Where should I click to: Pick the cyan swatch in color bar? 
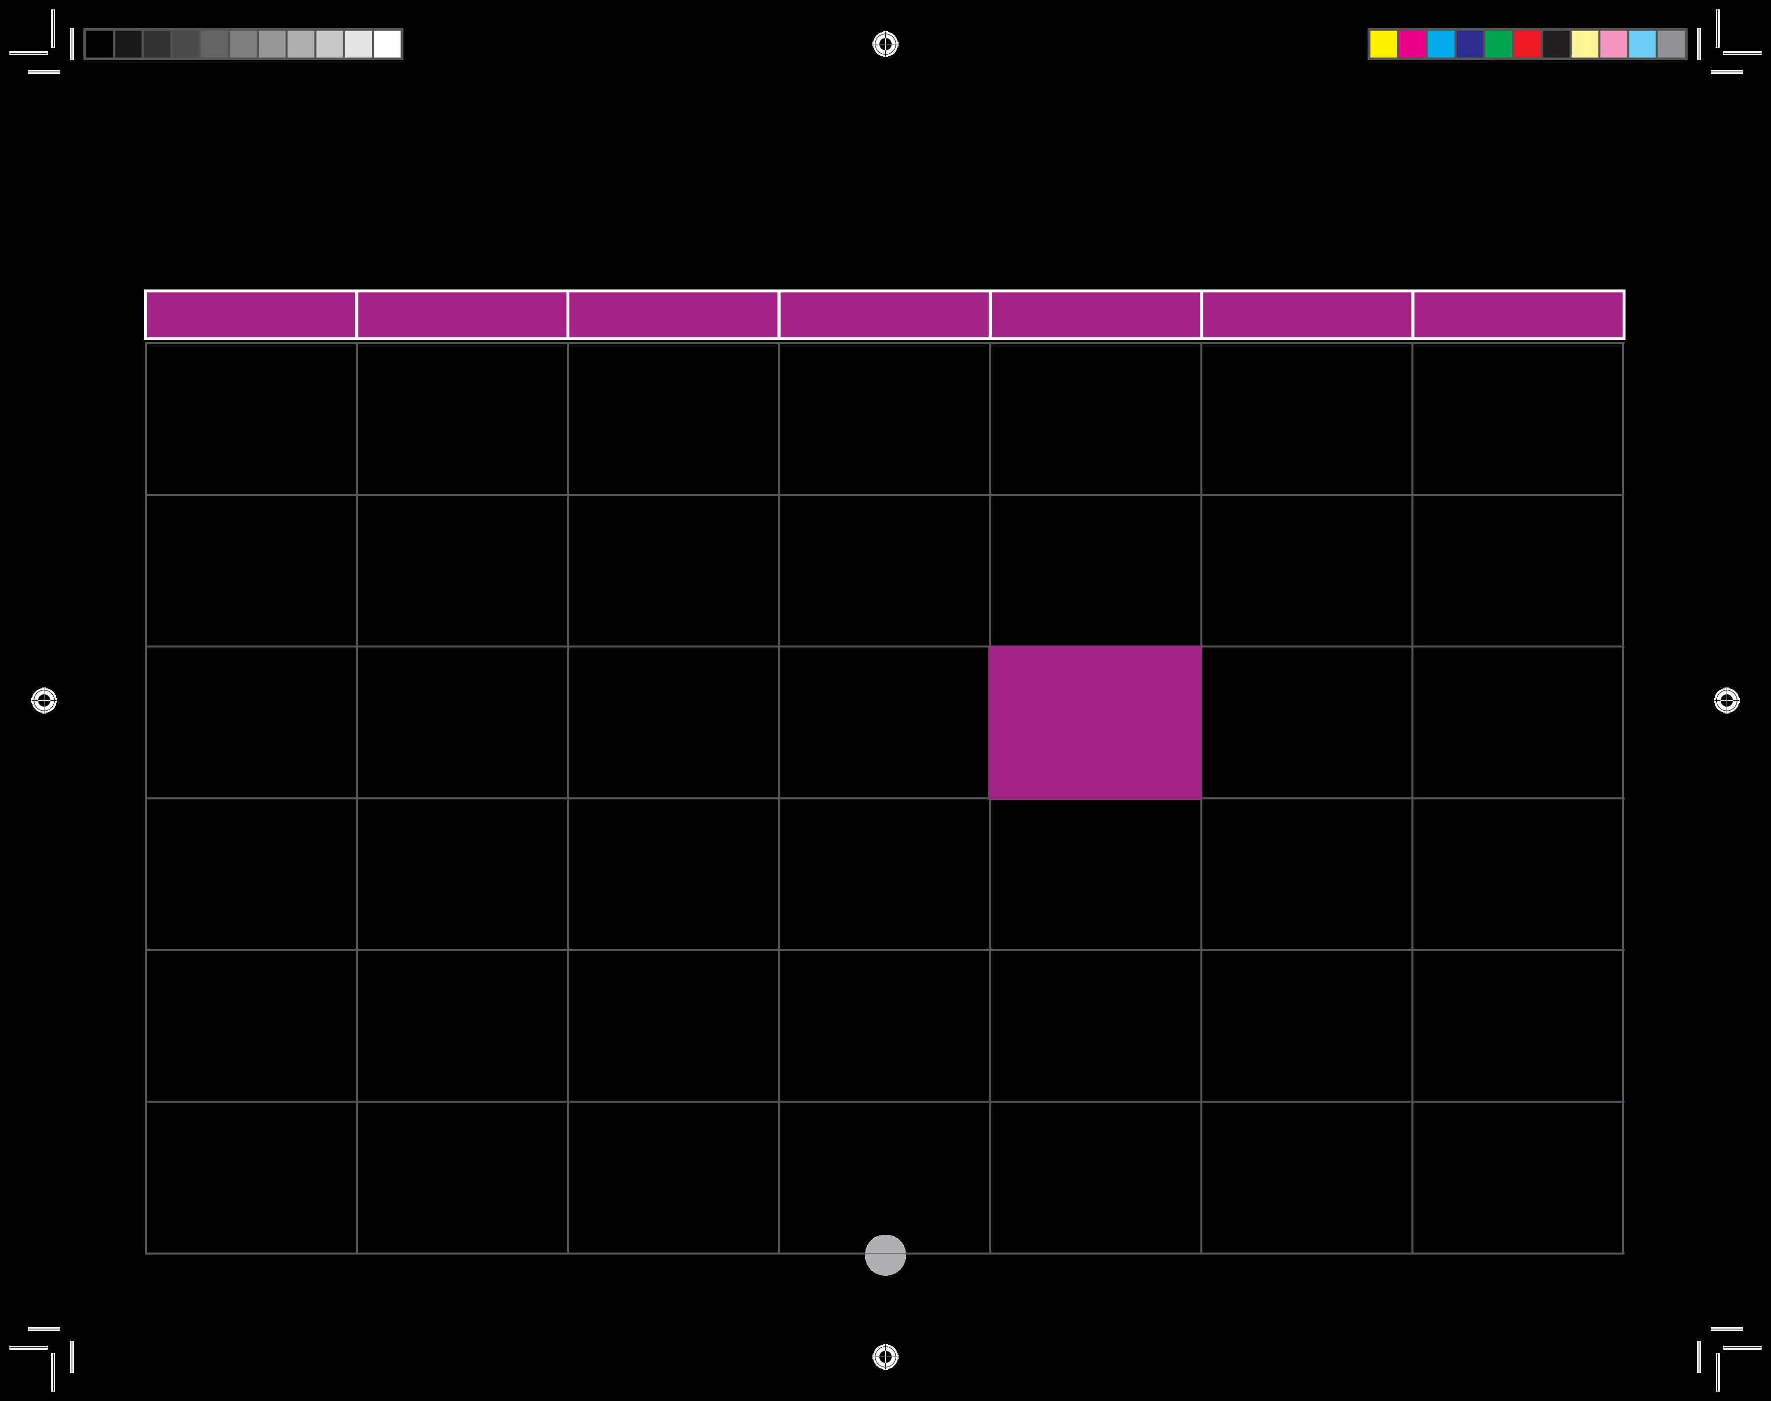click(x=1441, y=44)
